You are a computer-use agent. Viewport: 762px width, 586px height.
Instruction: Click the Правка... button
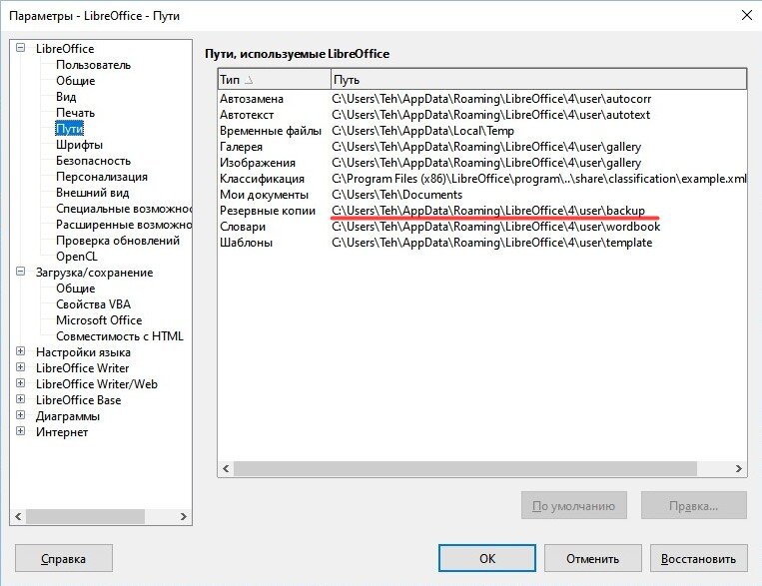(693, 505)
